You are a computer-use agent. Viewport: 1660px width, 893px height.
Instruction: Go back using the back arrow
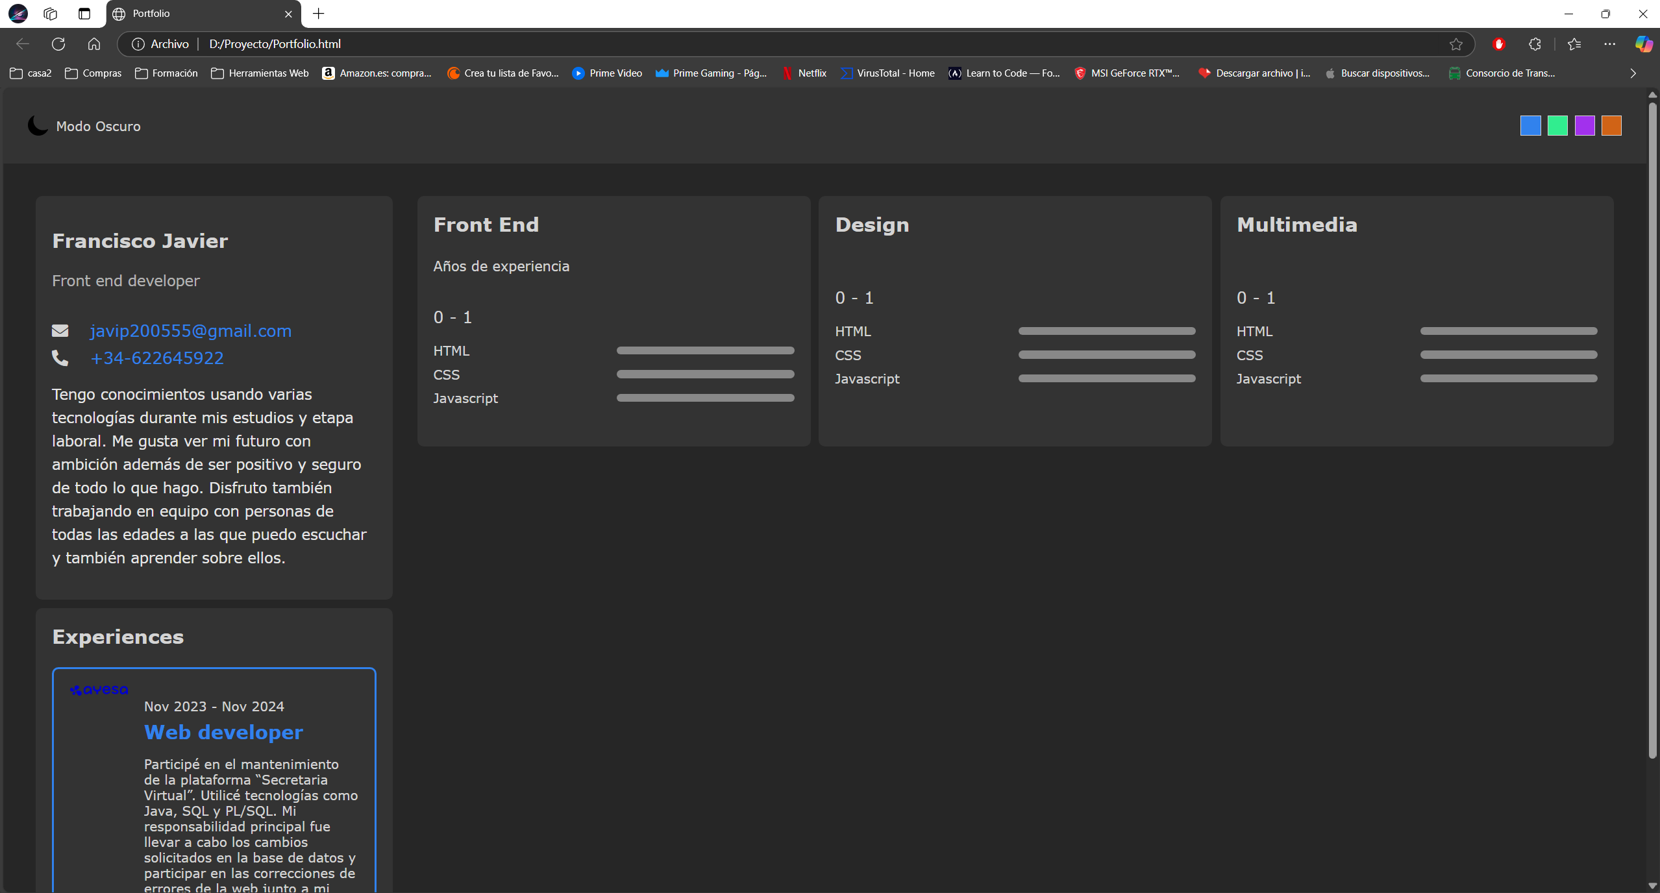pyautogui.click(x=23, y=43)
